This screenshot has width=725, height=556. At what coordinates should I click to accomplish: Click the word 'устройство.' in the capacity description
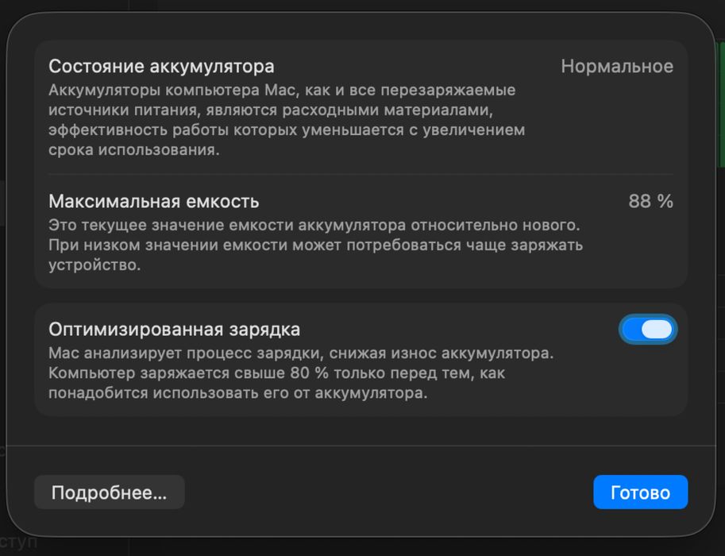(x=94, y=265)
